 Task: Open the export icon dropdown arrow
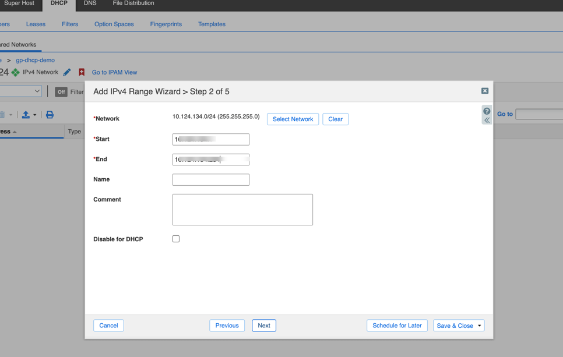(x=35, y=115)
